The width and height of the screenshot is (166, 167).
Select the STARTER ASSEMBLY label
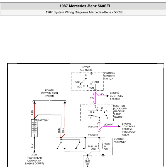[120, 140]
